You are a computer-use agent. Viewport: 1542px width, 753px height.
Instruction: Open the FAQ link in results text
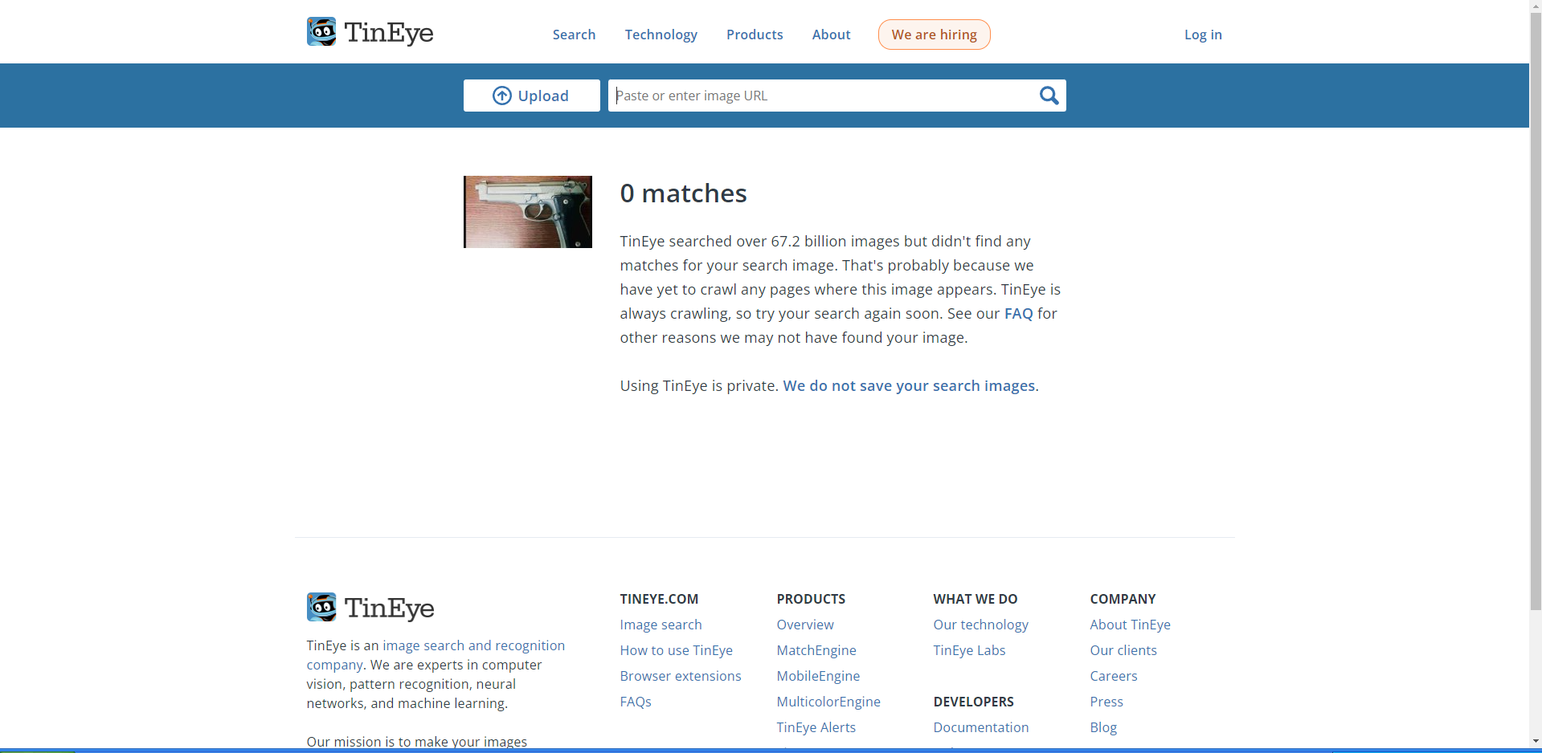(x=1018, y=314)
